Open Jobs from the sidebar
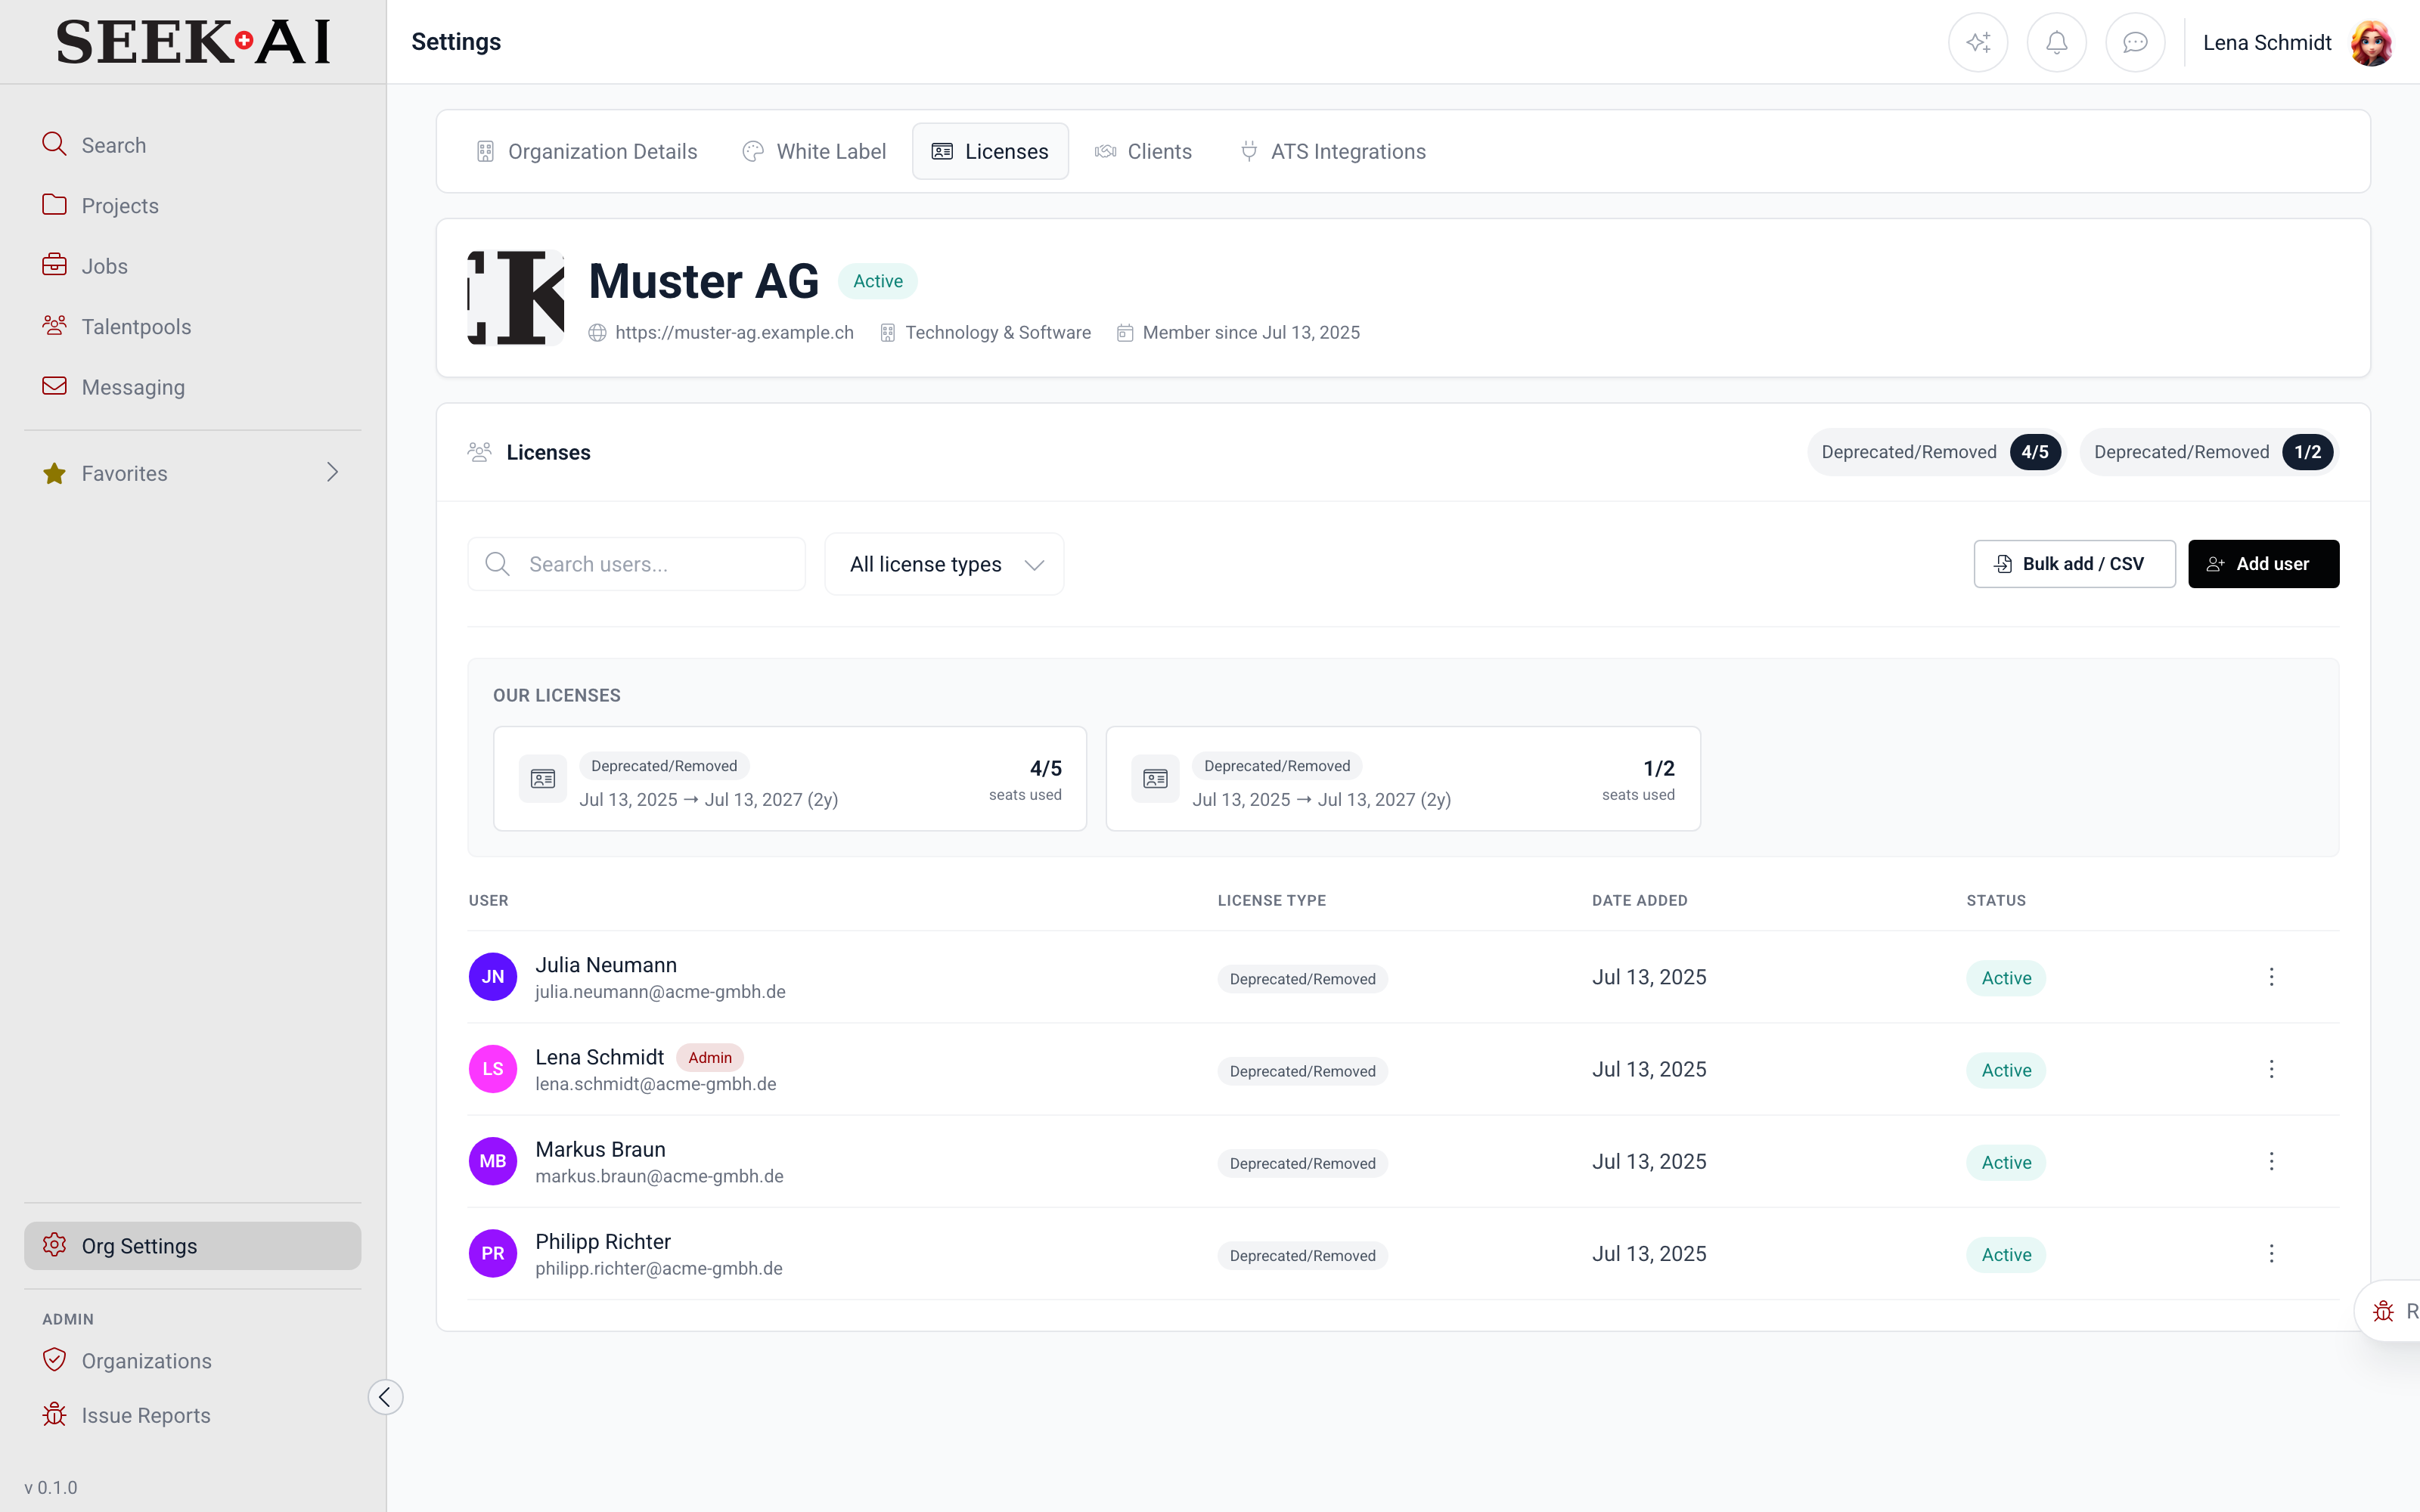The height and width of the screenshot is (1512, 2420). [x=192, y=266]
